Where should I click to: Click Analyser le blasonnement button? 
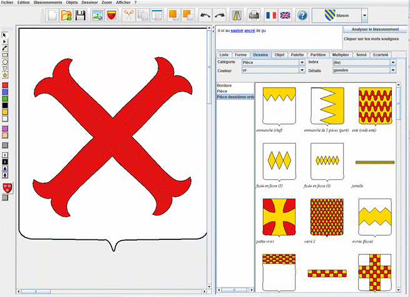pyautogui.click(x=374, y=29)
